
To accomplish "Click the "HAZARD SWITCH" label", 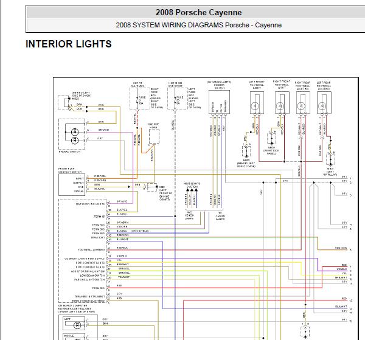I will [69, 151].
